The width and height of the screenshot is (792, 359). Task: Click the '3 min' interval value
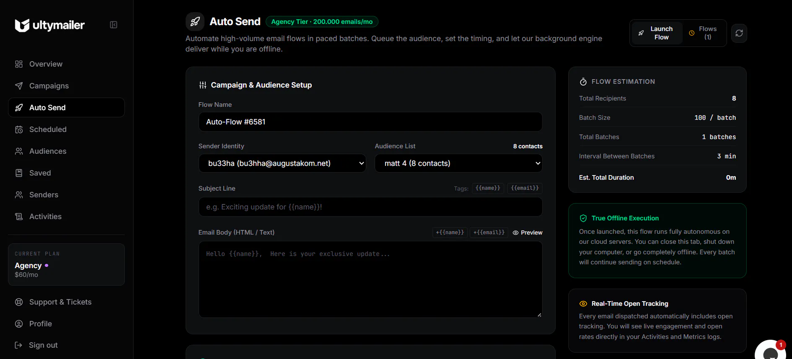(726, 156)
